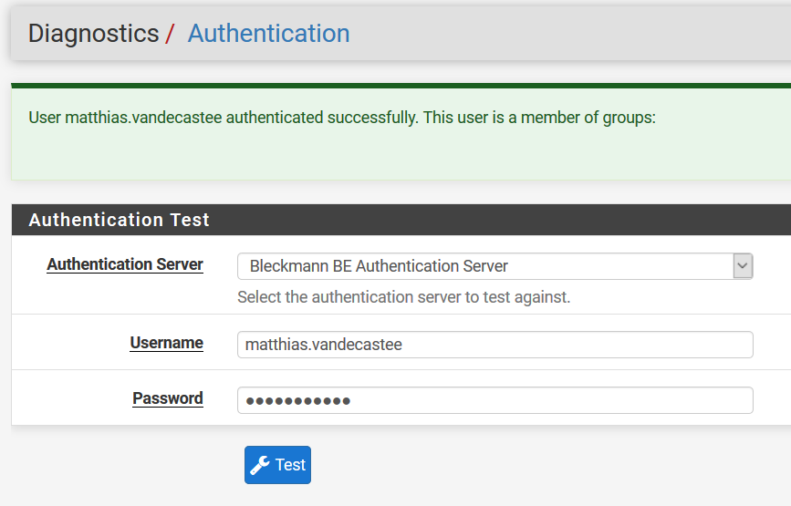Click the Username field label
The image size is (791, 506).
click(166, 343)
